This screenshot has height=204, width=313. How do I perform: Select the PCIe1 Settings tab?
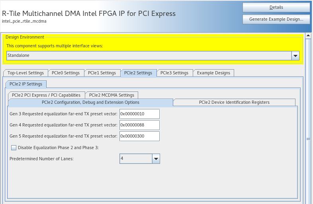click(102, 73)
